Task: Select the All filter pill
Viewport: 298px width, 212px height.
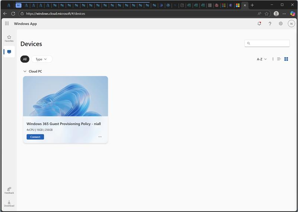Action: click(25, 59)
